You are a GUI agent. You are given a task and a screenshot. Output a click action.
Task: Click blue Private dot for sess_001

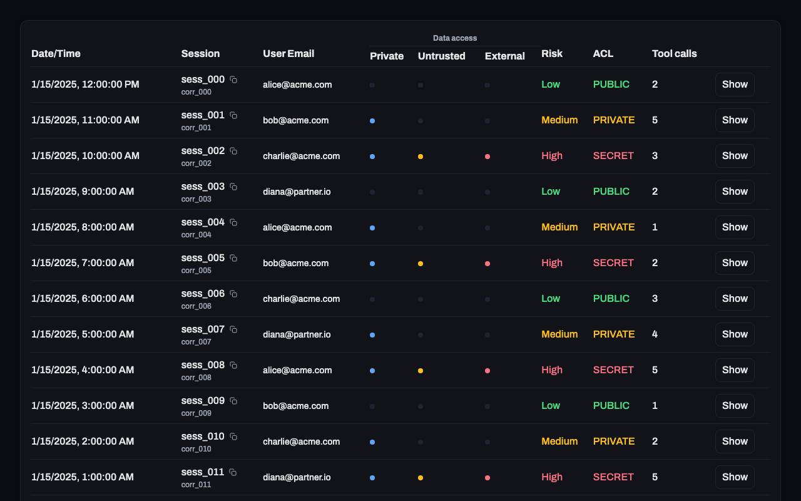tap(372, 121)
